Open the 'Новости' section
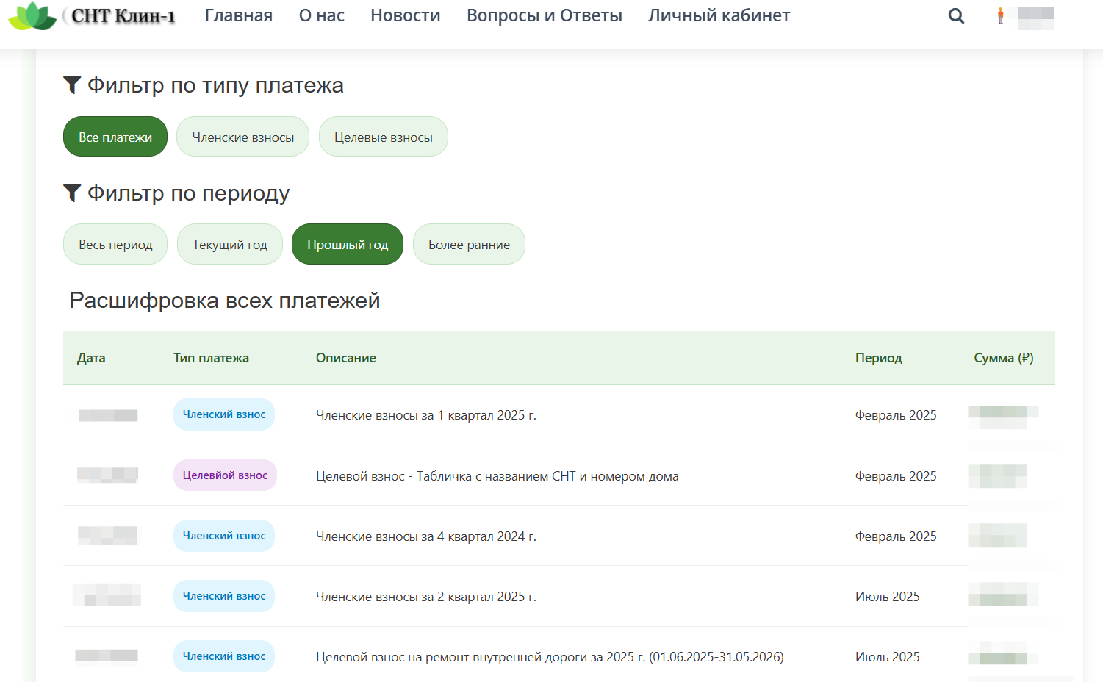 click(x=405, y=16)
